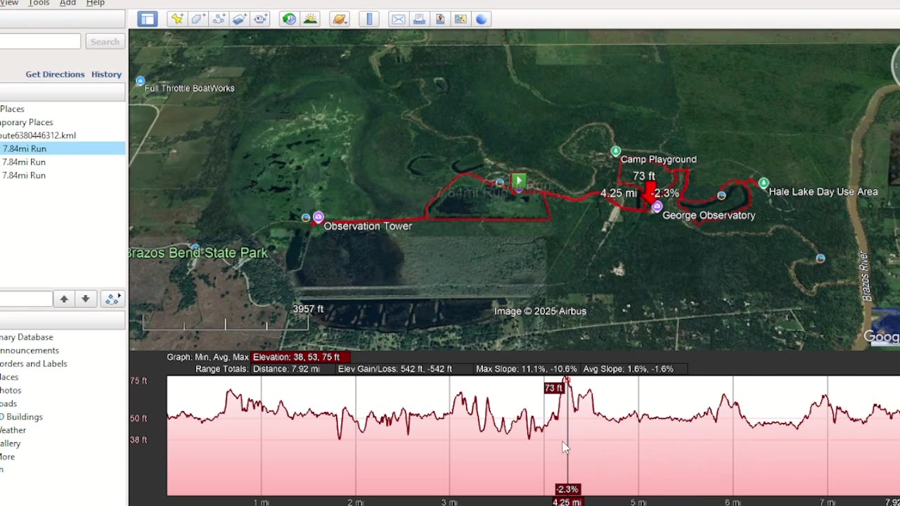
Task: Click the Brazos River map label
Action: [866, 276]
